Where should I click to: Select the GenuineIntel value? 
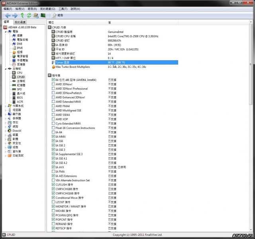tap(116, 32)
